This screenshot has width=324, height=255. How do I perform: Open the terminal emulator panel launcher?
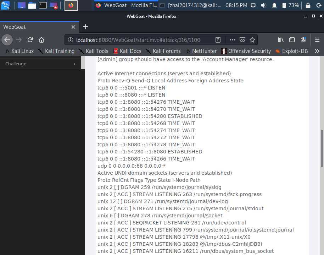(x=43, y=5)
